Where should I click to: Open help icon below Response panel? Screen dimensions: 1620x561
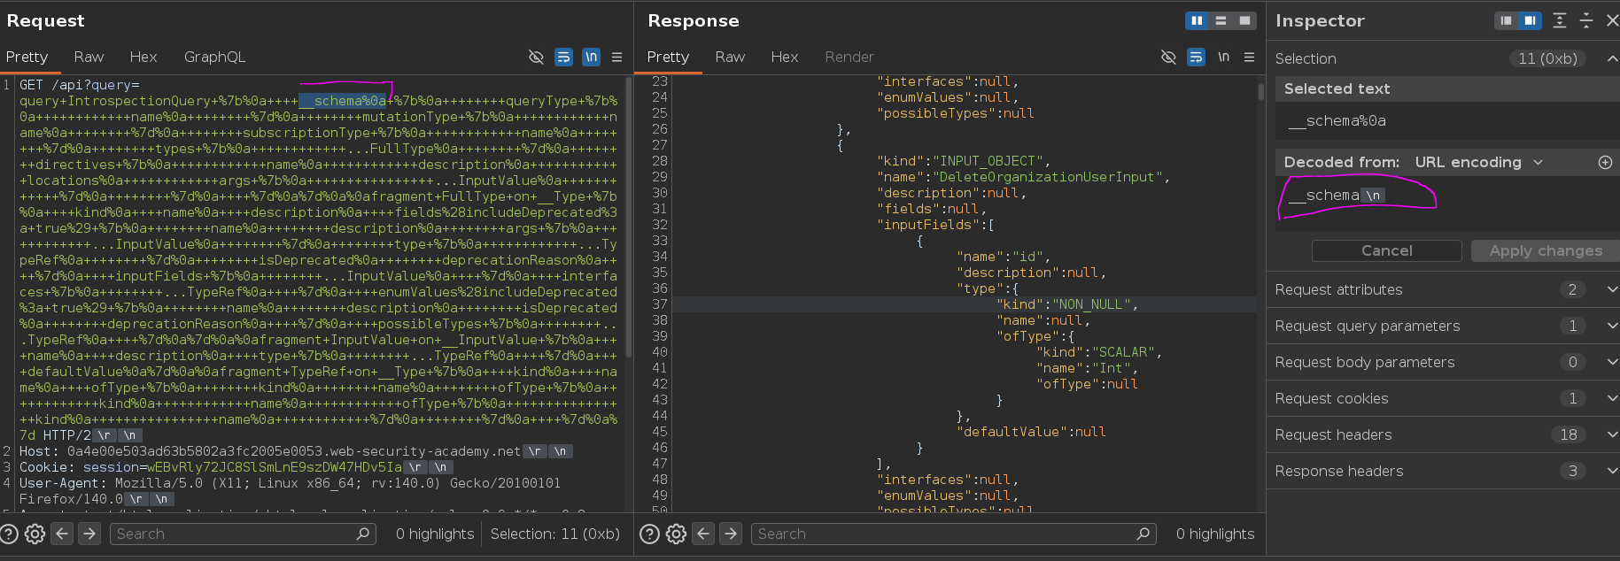(x=649, y=534)
